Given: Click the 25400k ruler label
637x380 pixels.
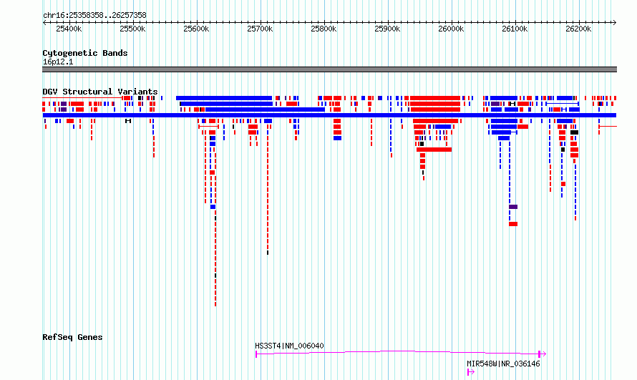Looking at the screenshot, I should (x=69, y=29).
